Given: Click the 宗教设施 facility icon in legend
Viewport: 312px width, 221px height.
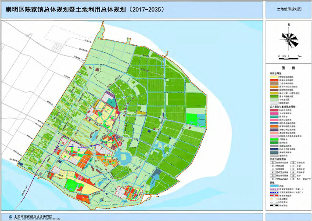Looking at the screenshot, I should click(293, 163).
